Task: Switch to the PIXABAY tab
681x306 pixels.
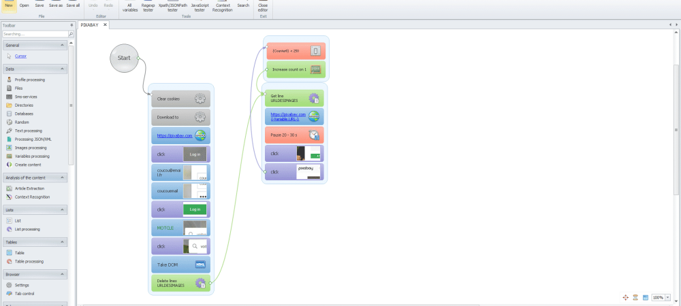Action: click(90, 25)
